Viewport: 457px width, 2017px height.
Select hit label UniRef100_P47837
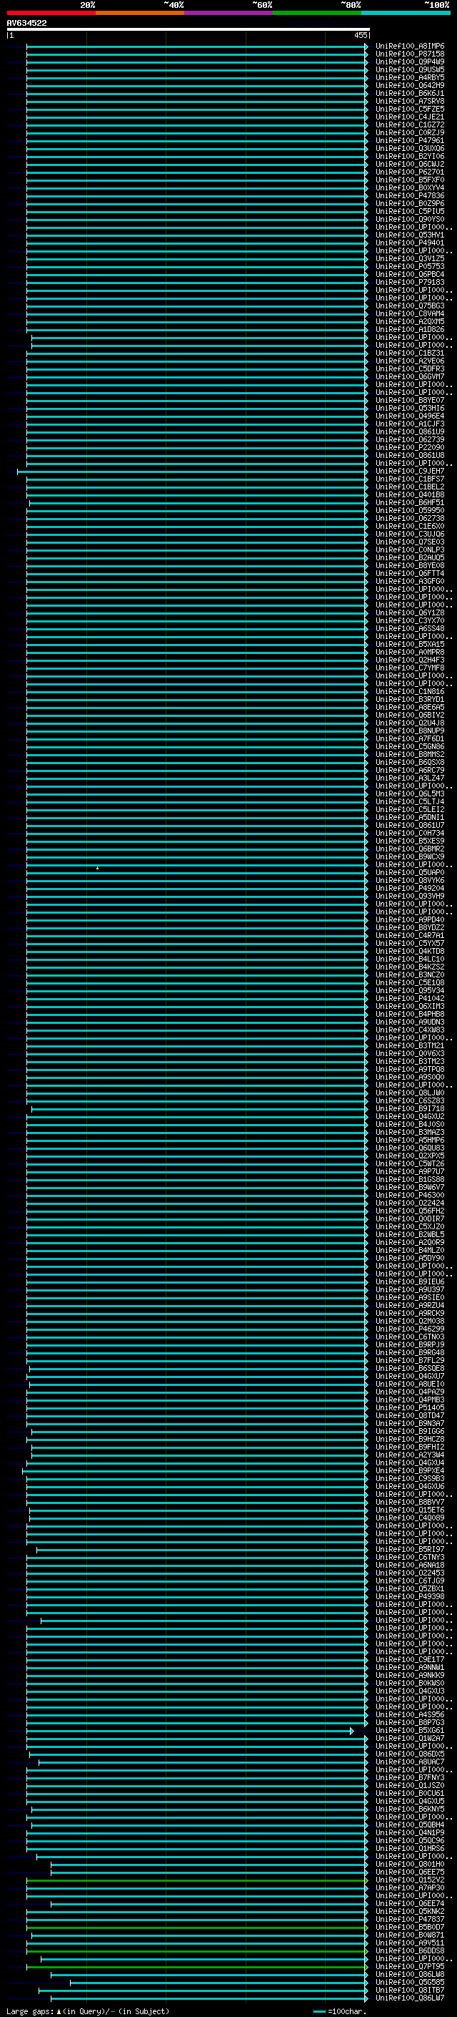click(409, 1919)
